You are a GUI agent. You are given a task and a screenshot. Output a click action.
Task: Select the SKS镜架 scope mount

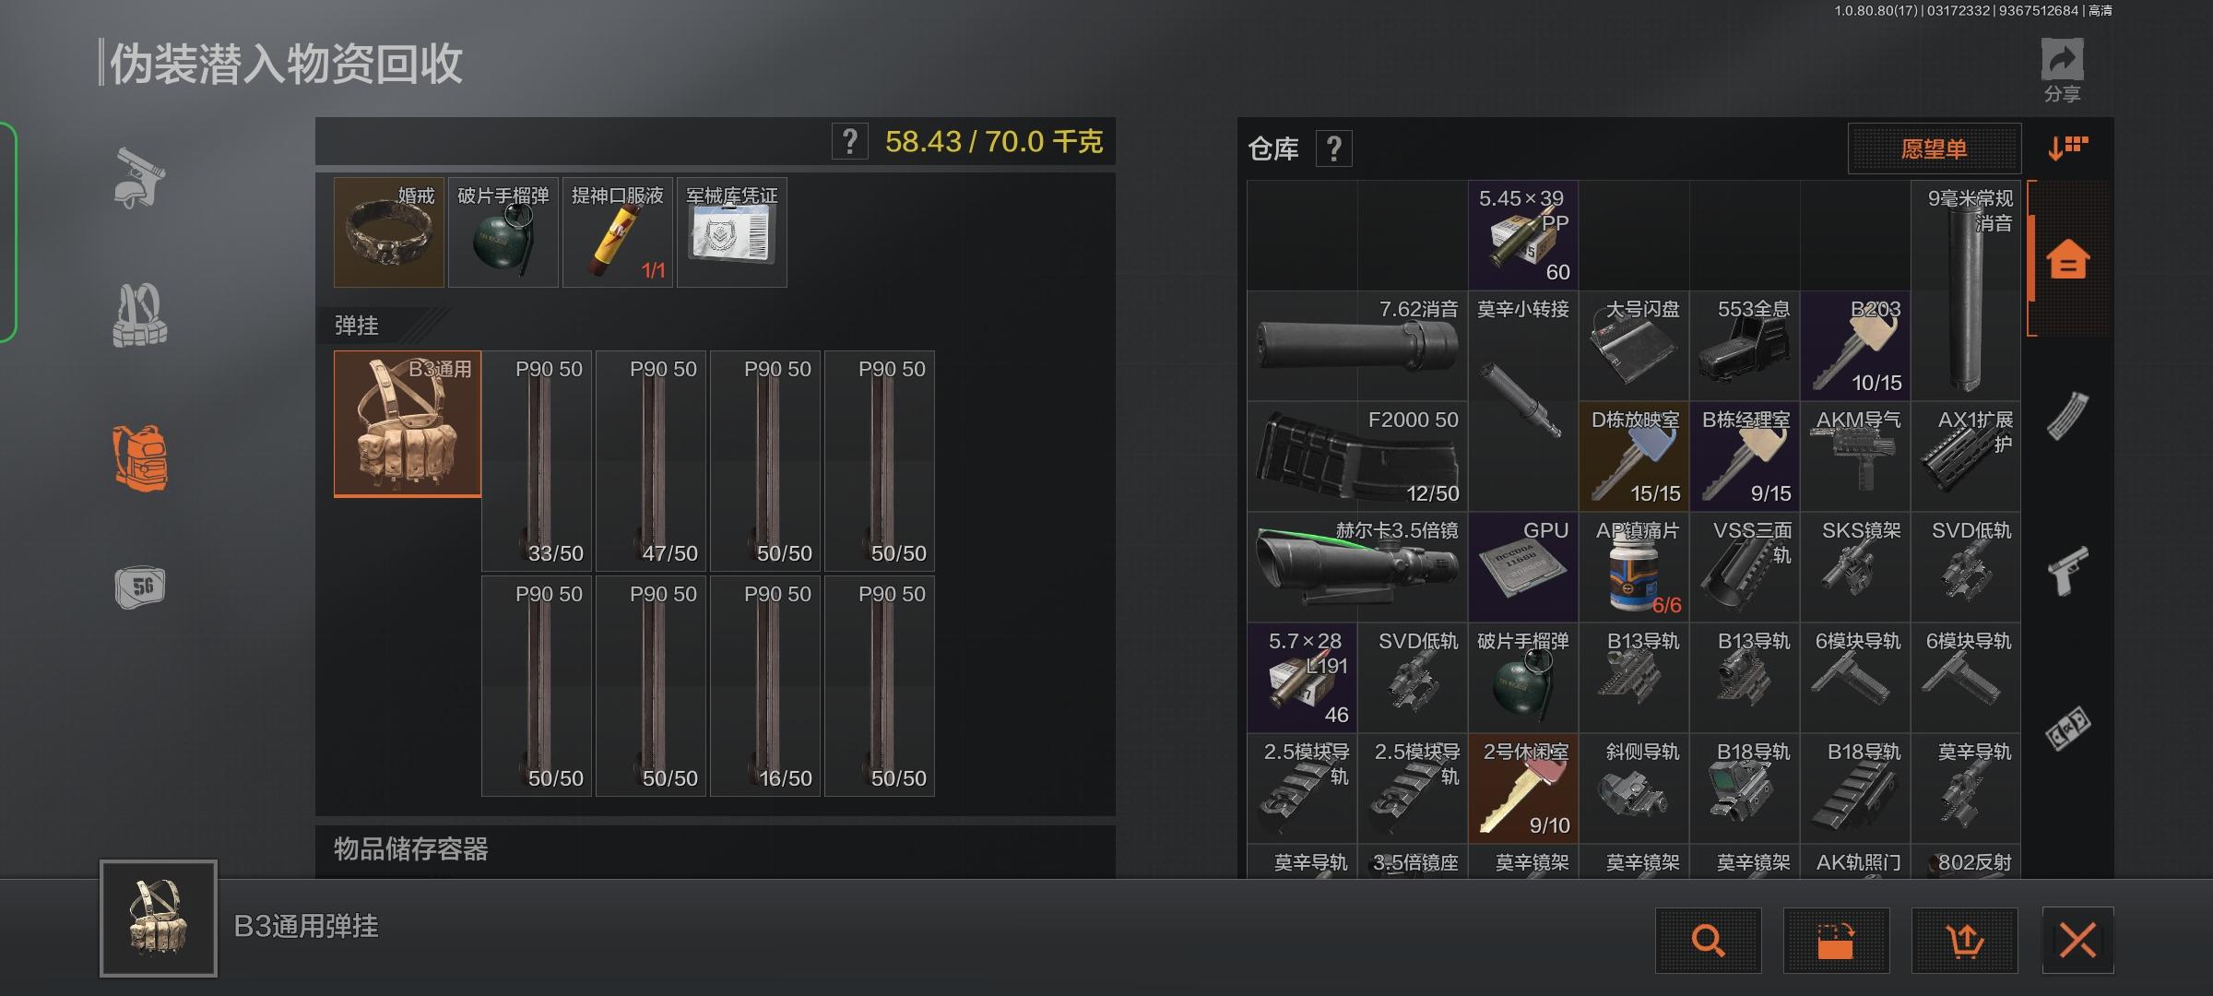click(x=1855, y=568)
